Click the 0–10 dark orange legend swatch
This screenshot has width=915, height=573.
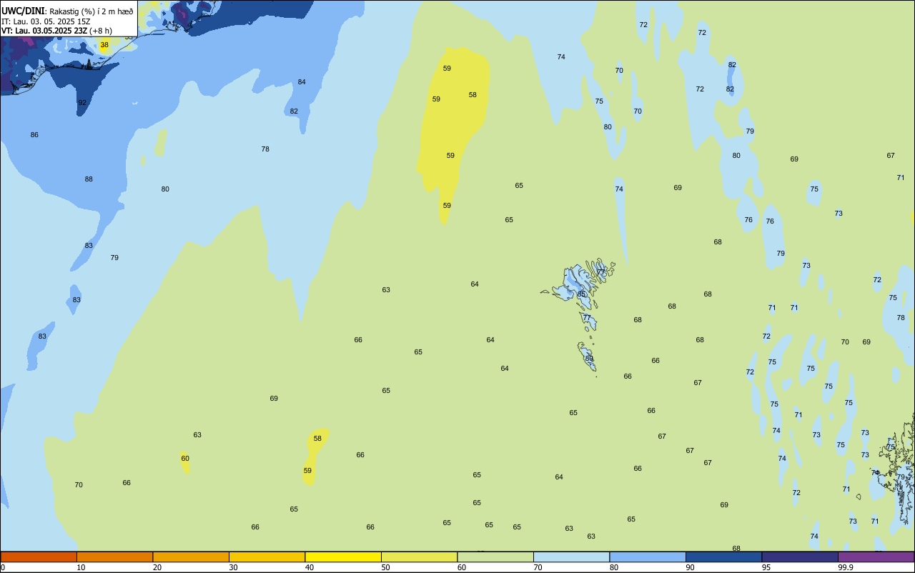pyautogui.click(x=39, y=557)
